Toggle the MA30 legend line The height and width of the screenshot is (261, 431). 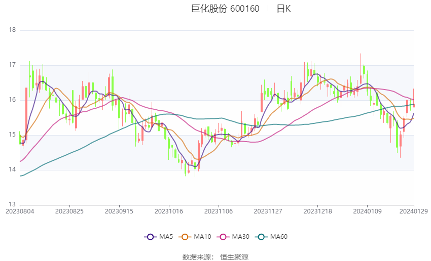(x=233, y=237)
